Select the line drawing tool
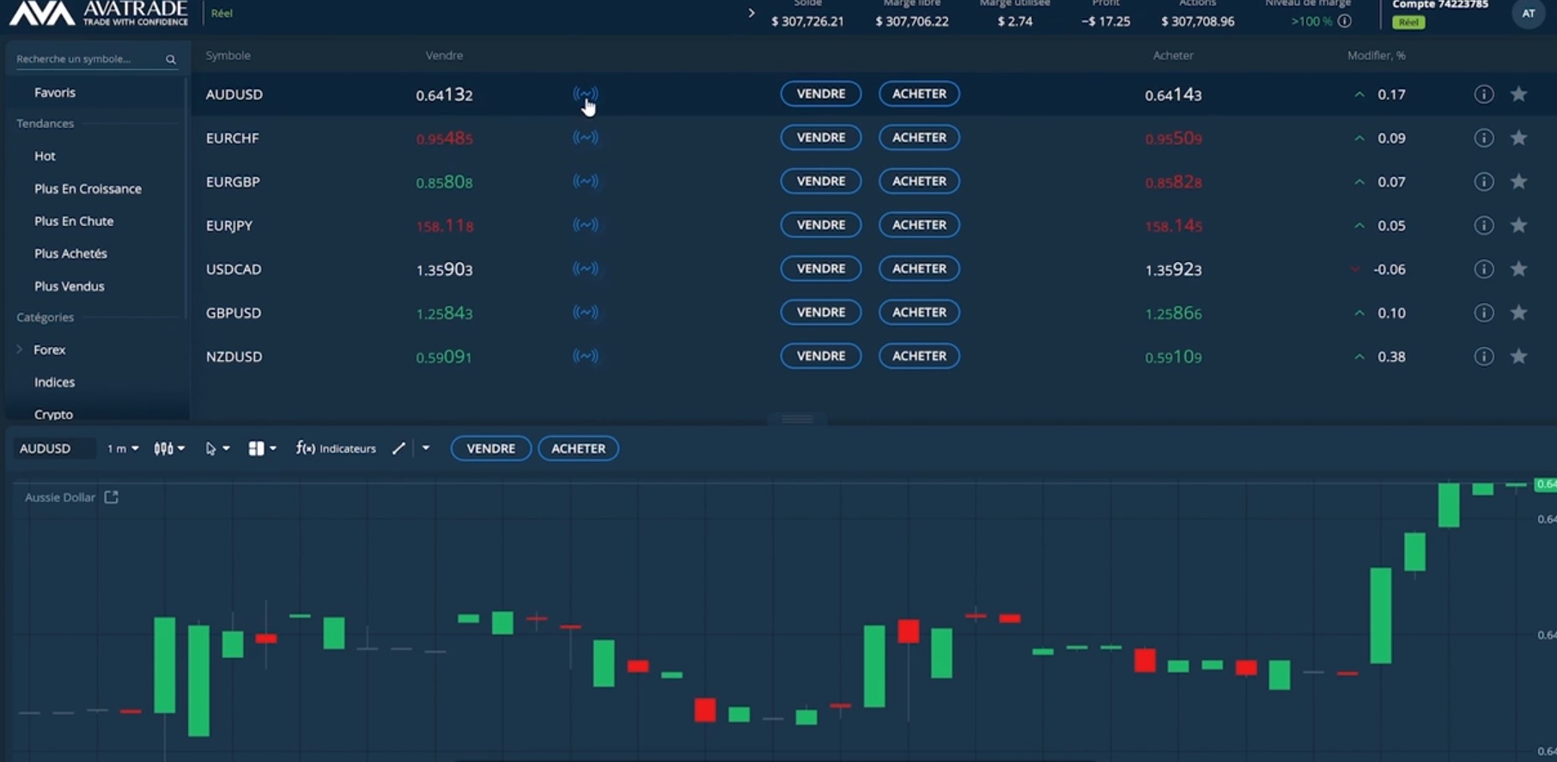The height and width of the screenshot is (762, 1557). 398,448
